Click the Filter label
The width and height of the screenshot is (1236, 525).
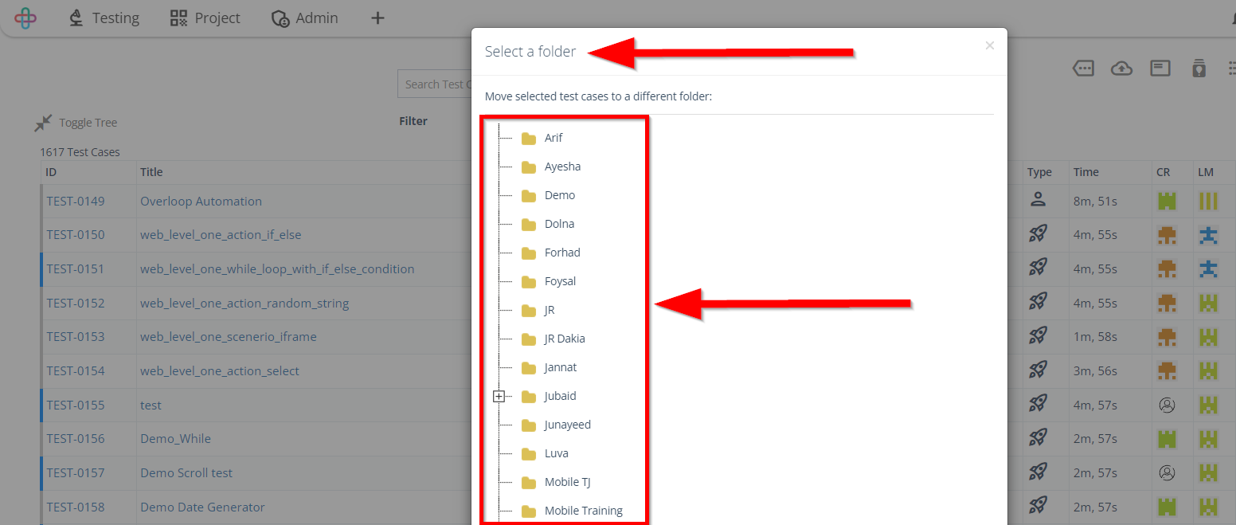[413, 121]
